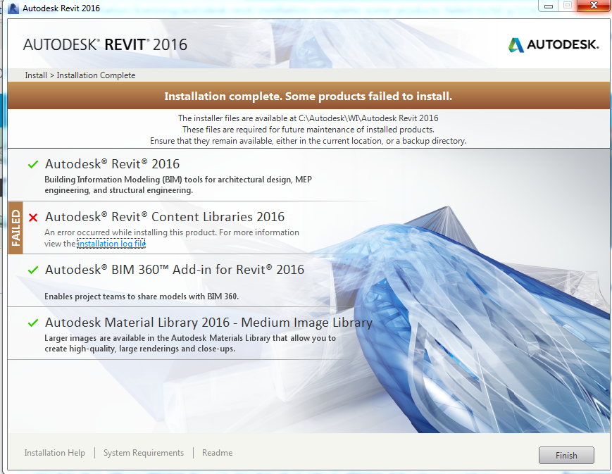Click 'AUTODESK REVIT 2016' header title
The width and height of the screenshot is (612, 474).
(x=105, y=44)
